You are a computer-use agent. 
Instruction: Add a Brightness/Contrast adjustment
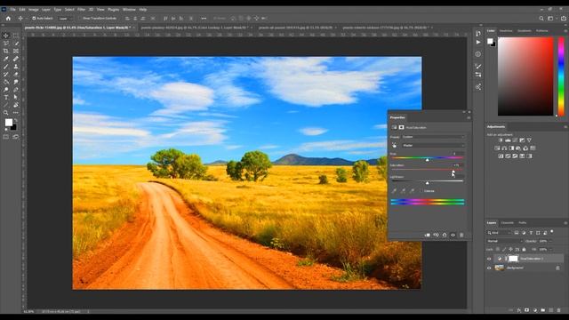[501, 140]
